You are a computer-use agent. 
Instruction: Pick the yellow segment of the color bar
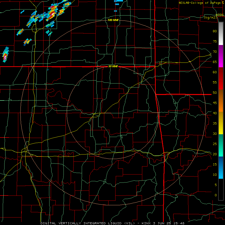tap(221, 123)
